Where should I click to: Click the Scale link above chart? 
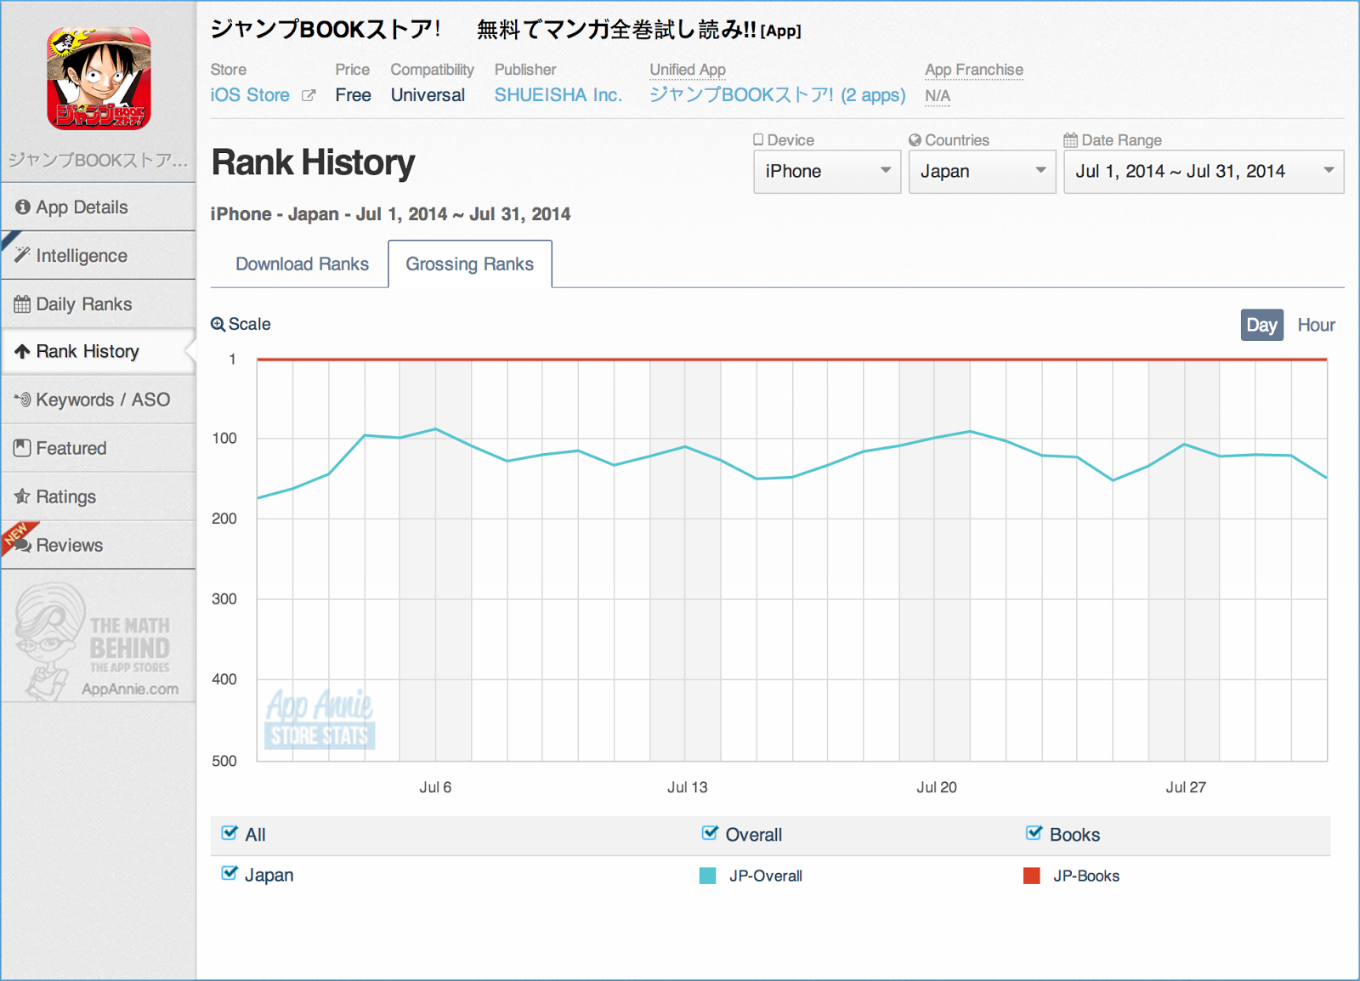241,325
